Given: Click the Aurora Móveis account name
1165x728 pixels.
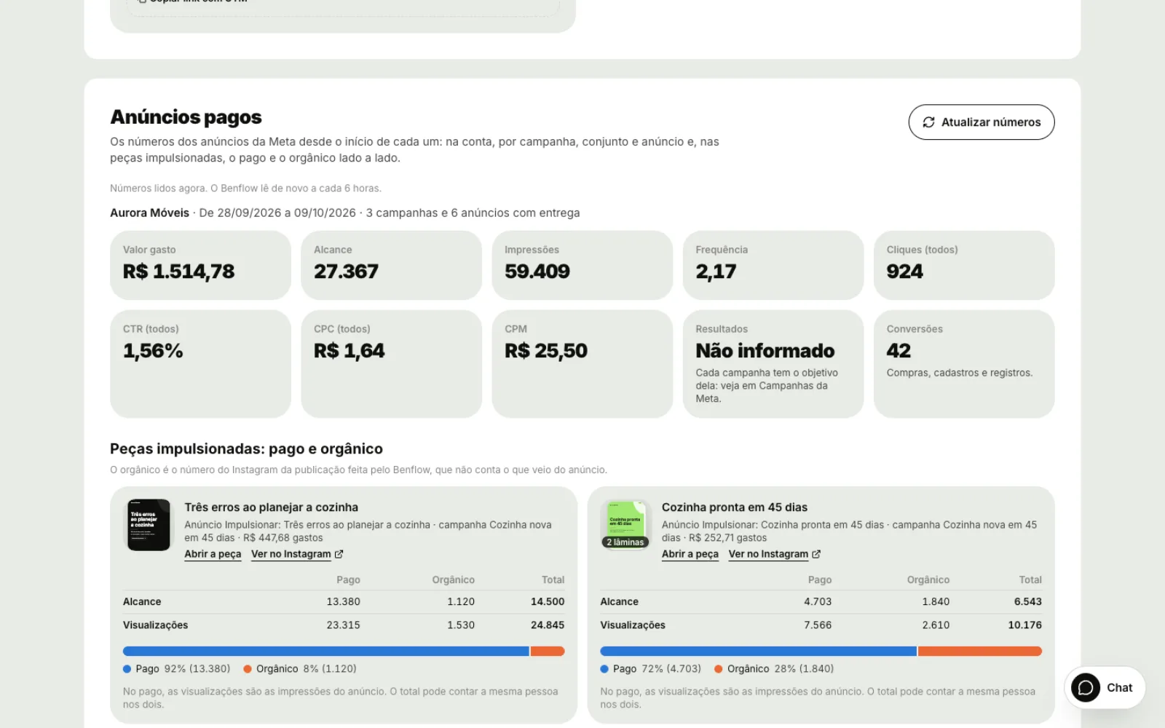Looking at the screenshot, I should (x=149, y=213).
